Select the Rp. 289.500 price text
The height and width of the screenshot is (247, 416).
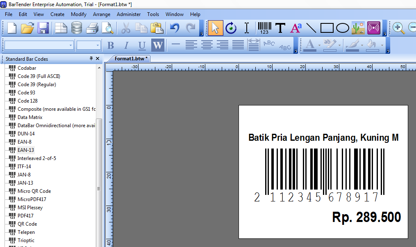(366, 217)
